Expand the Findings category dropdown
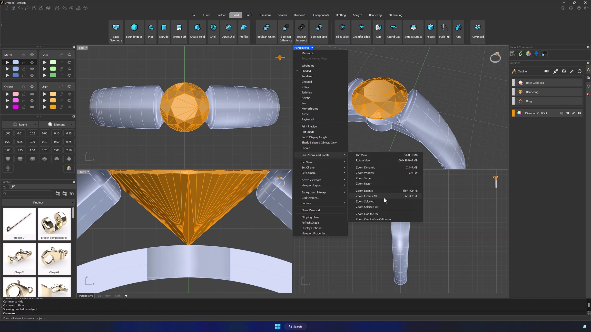The image size is (591, 332). (x=38, y=203)
